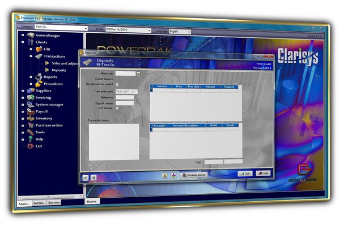The height and width of the screenshot is (226, 340).
Task: Click the Reference input field
Action: click(x=125, y=98)
